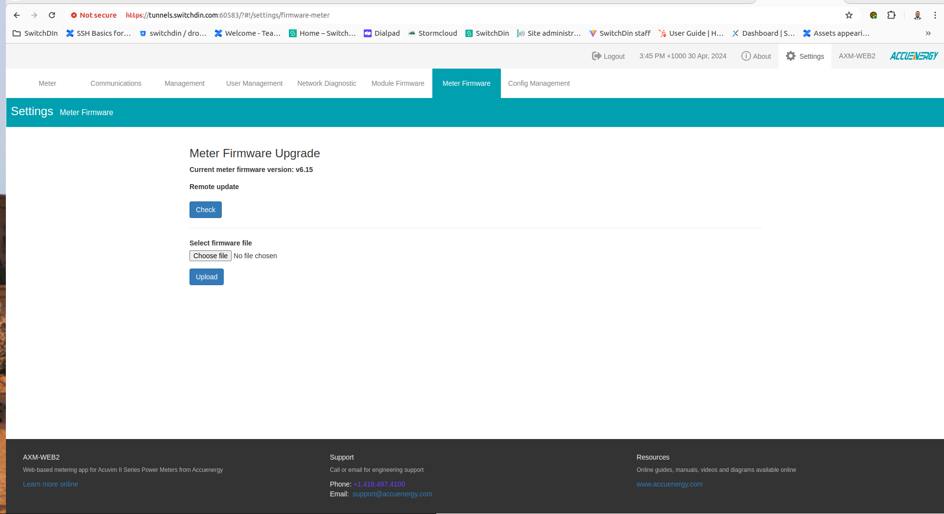Click the Upload button

click(207, 277)
